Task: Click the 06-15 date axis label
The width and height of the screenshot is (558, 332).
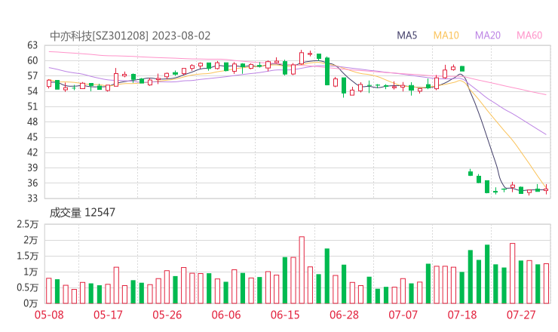Action: [285, 315]
